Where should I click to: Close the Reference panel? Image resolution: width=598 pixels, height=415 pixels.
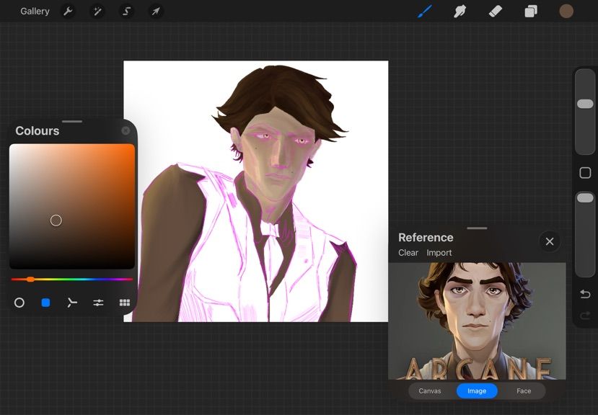click(550, 241)
